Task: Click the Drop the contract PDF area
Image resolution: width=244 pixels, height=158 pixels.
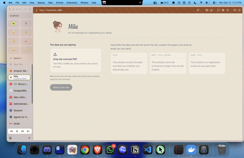Action: (76, 61)
